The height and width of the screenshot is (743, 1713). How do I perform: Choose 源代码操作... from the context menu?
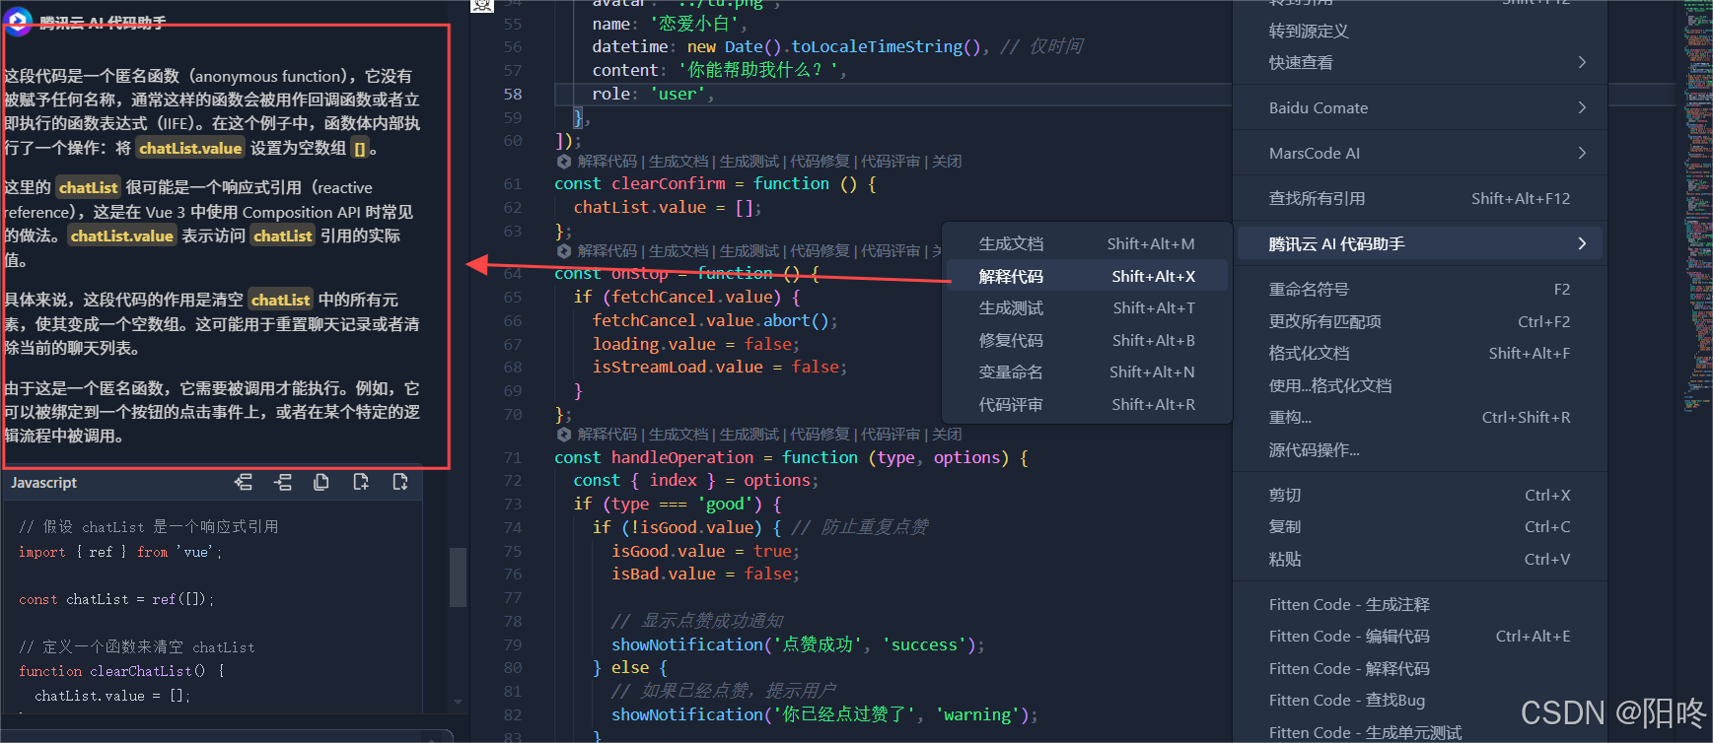[x=1419, y=449]
